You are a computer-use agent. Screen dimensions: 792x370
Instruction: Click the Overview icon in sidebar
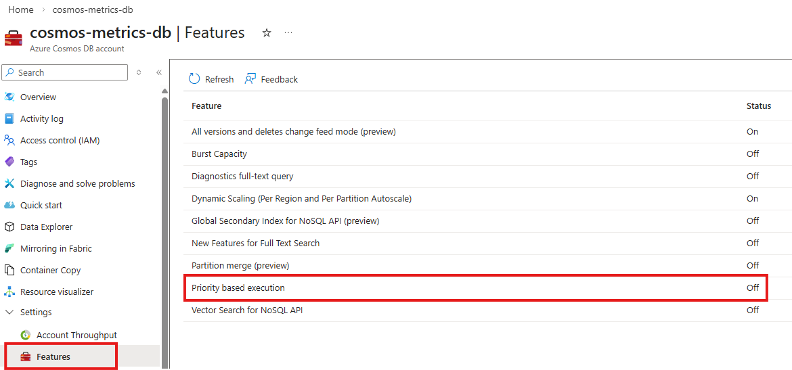9,97
